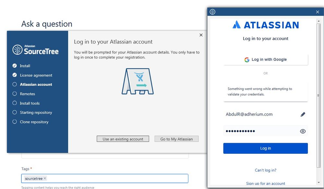Viewport: 324px width, 189px height.
Task: Select the Install step checkmark
Action: (x=15, y=66)
